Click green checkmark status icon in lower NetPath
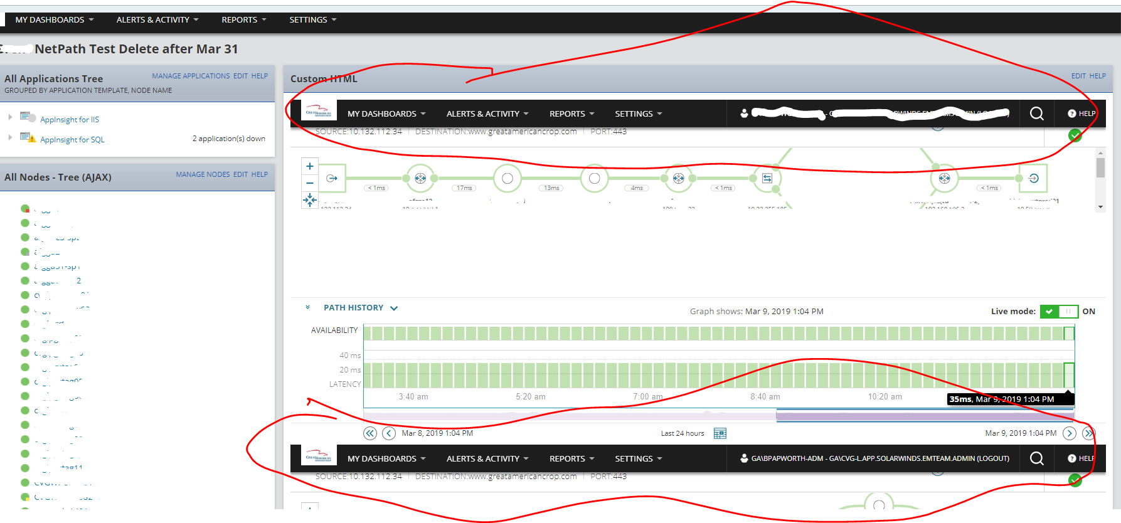1121x523 pixels. click(x=1075, y=480)
